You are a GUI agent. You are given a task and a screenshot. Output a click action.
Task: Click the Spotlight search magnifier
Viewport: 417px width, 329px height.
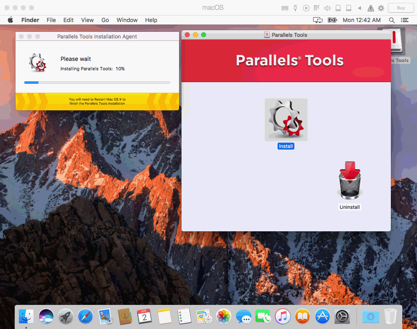tap(392, 20)
